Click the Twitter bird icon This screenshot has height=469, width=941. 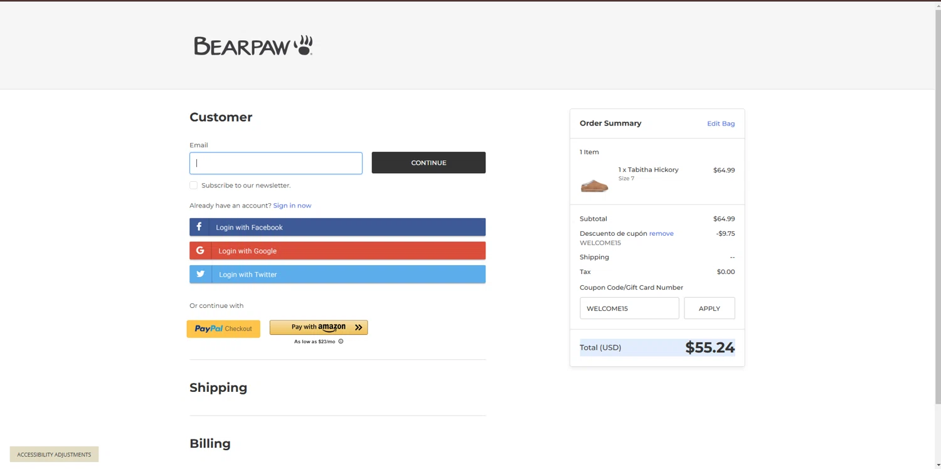click(x=200, y=274)
